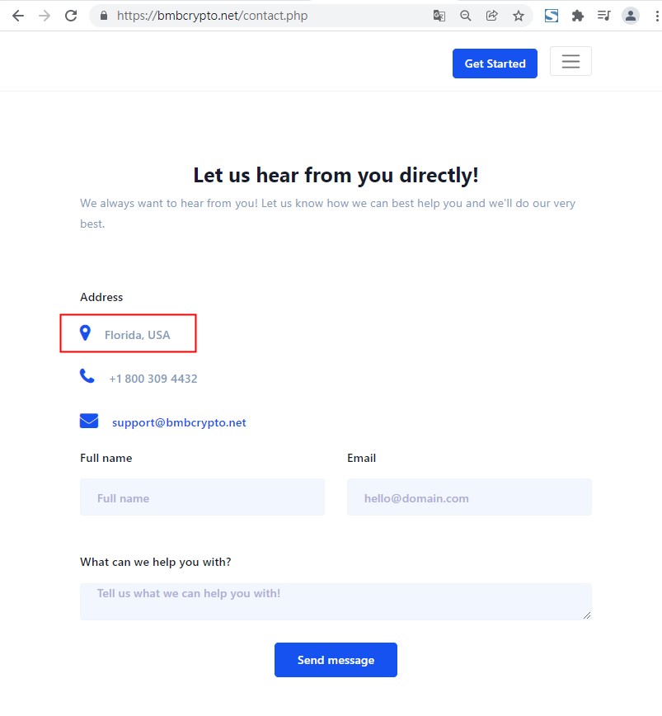
Task: Open the translate page icon
Action: point(439,16)
